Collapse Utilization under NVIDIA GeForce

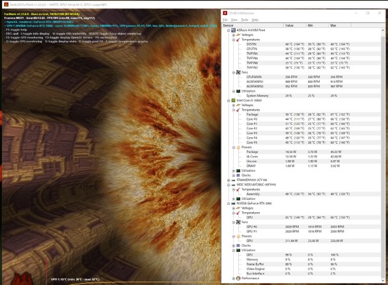point(234,251)
